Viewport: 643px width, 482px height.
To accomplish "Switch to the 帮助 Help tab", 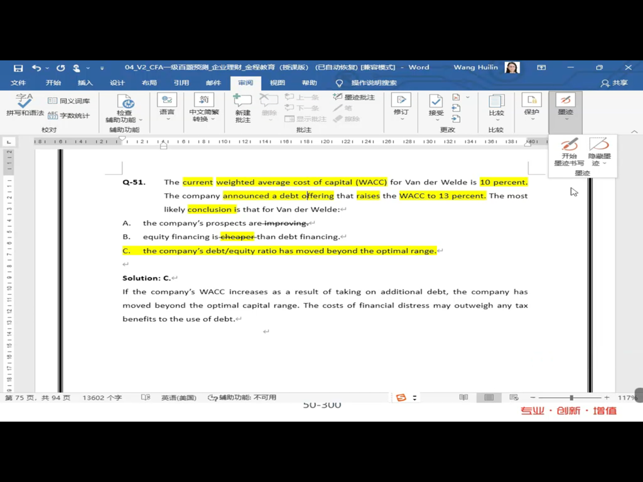I will pyautogui.click(x=309, y=83).
